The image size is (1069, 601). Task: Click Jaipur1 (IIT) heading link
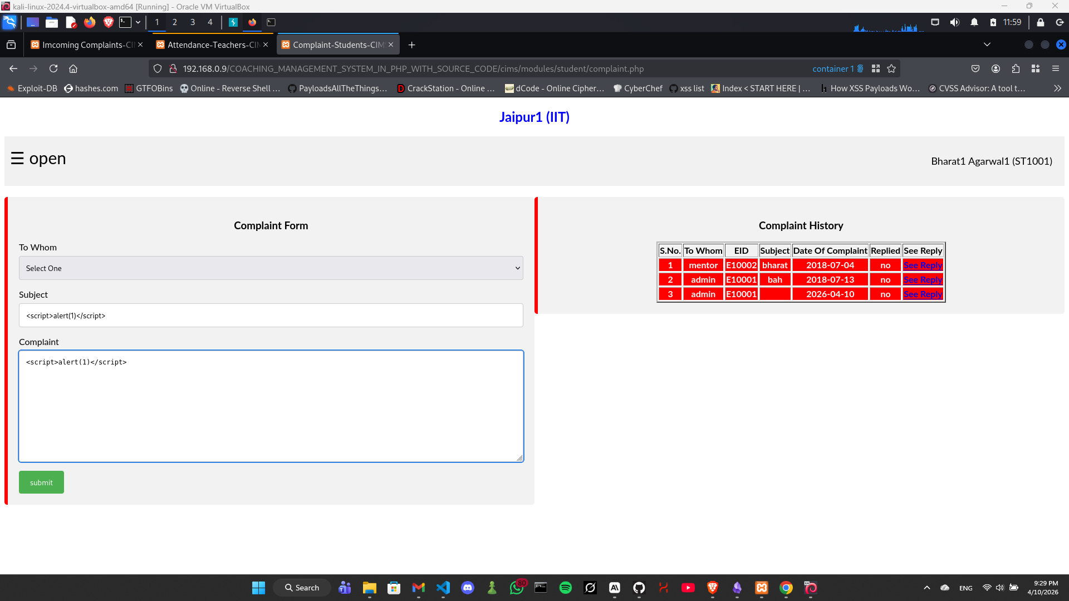click(x=534, y=117)
